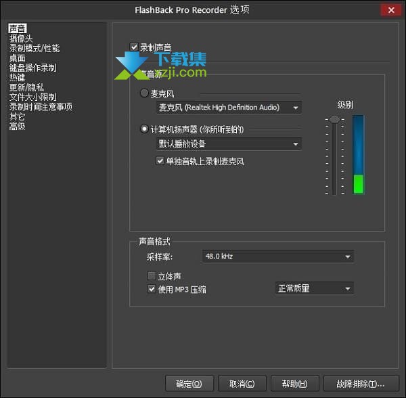Toggle 单独音轨上录制麦克风 checkbox
This screenshot has height=398, width=406.
[x=160, y=160]
